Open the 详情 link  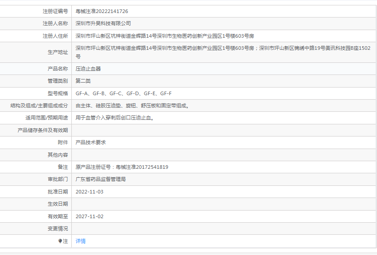pyautogui.click(x=80, y=241)
